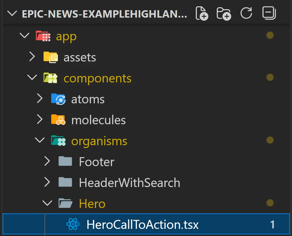Click the New Folder icon

pos(224,13)
